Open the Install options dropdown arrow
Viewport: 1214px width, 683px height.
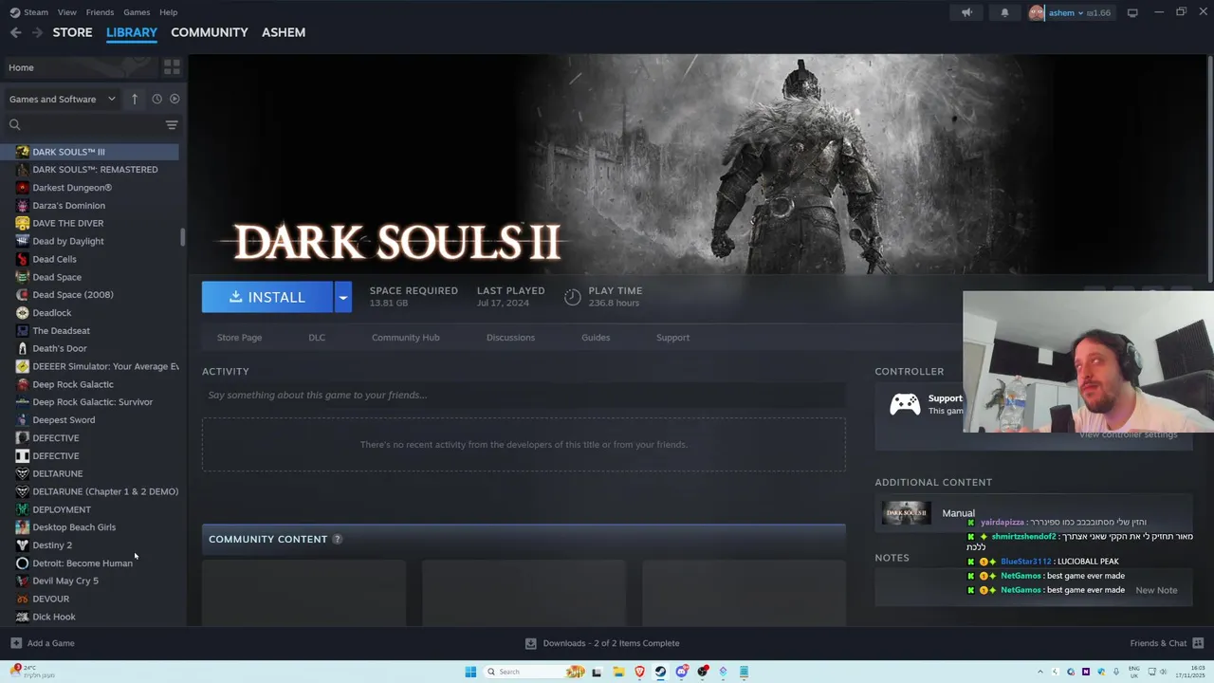(x=343, y=297)
